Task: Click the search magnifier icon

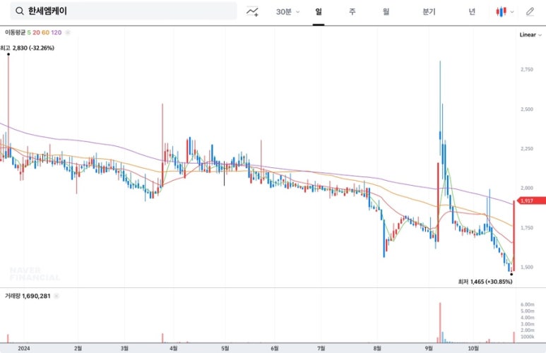Action: point(20,11)
